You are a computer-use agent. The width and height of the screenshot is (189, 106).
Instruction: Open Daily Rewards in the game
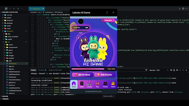click(105, 75)
